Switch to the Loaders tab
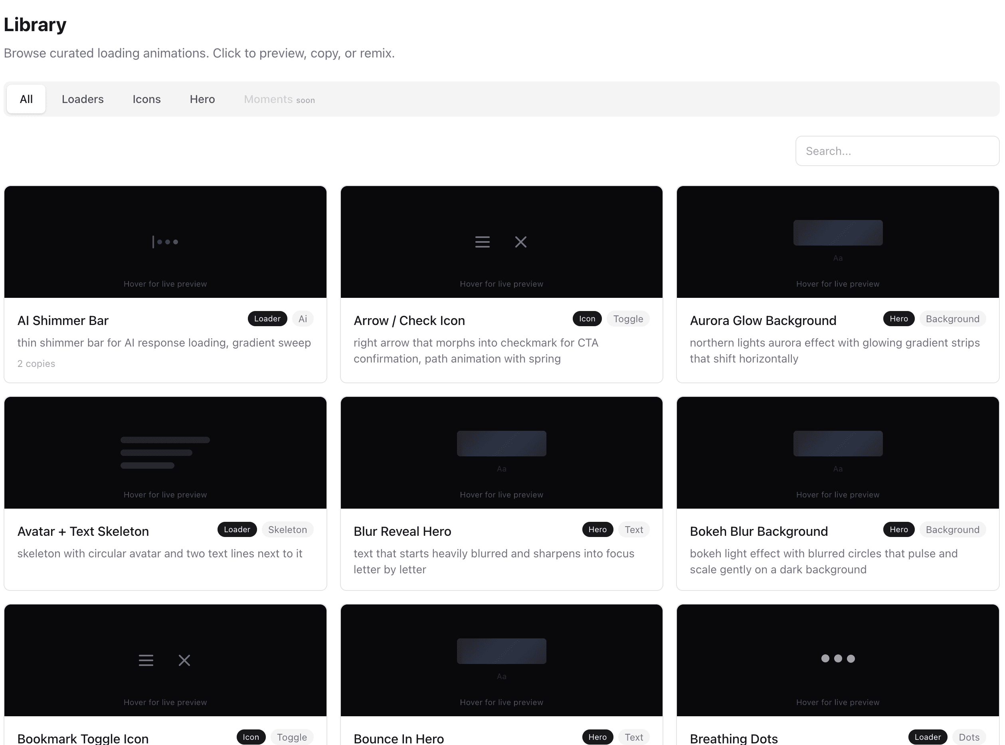The image size is (1005, 745). [83, 99]
